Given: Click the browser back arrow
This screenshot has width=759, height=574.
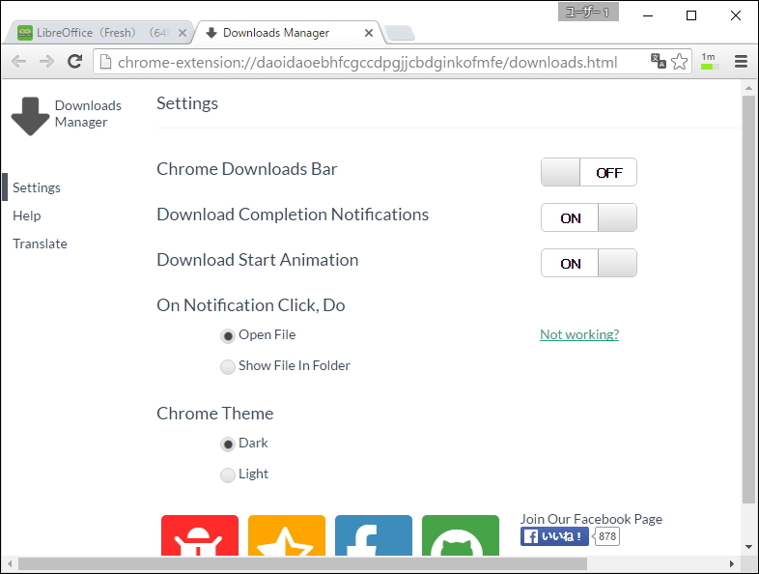Looking at the screenshot, I should point(18,62).
